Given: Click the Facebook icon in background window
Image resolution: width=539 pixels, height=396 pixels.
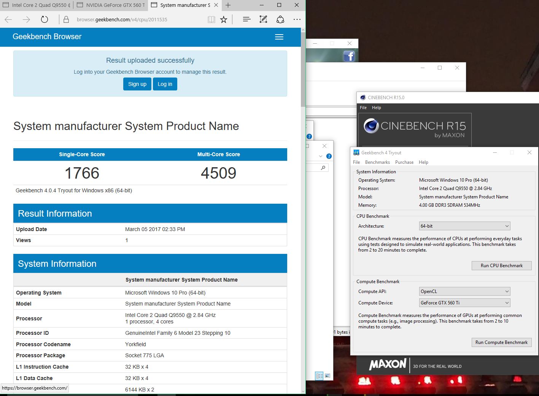Looking at the screenshot, I should pyautogui.click(x=349, y=56).
